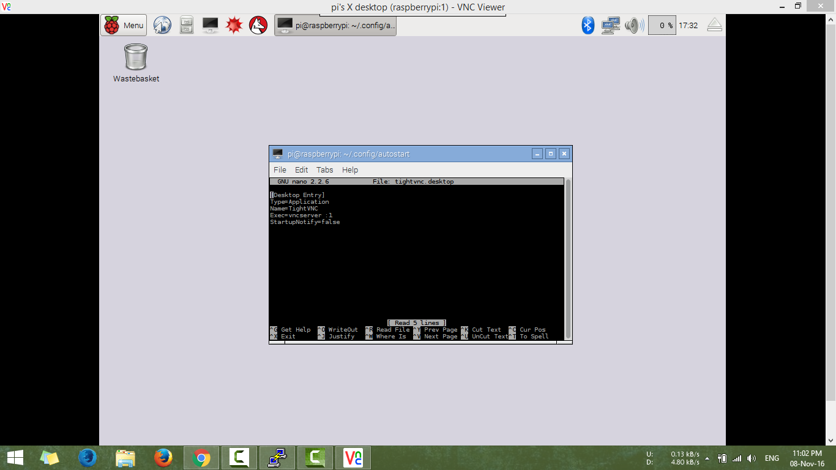Image resolution: width=836 pixels, height=470 pixels.
Task: Launch Mathematica from the Pi panel
Action: coord(234,25)
